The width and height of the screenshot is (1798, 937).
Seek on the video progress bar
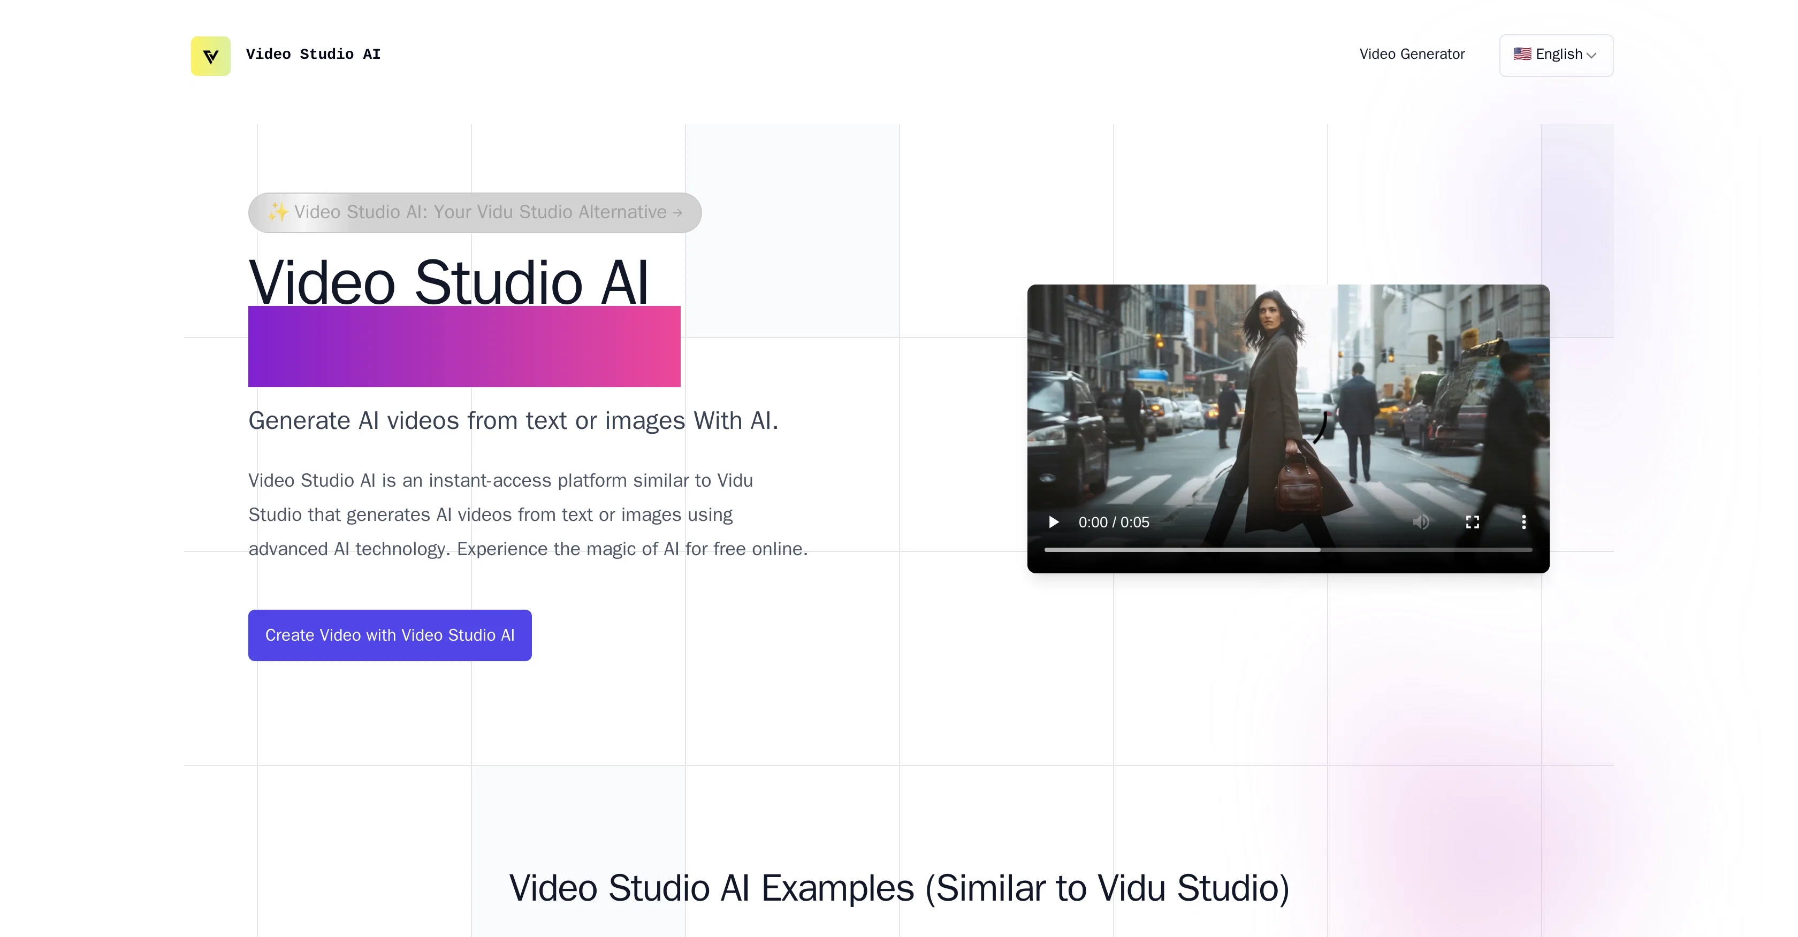click(1288, 550)
